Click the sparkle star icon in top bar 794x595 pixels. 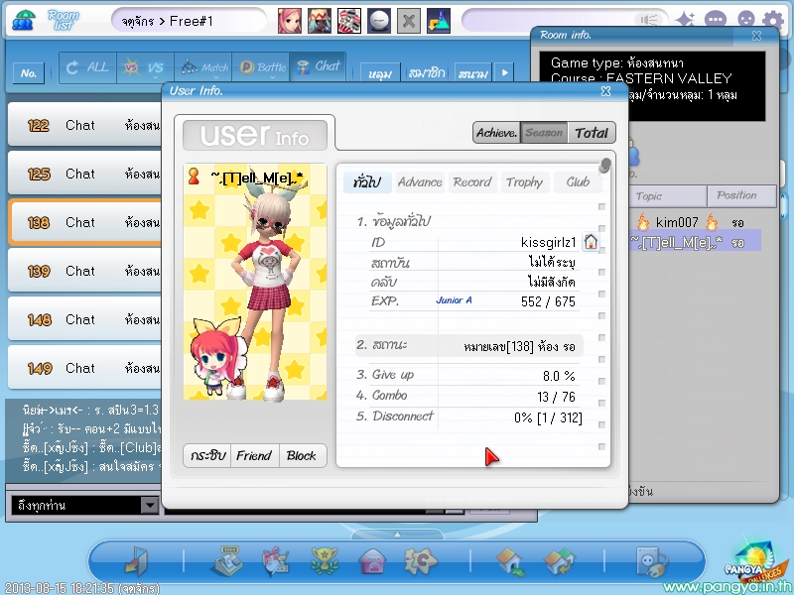click(x=685, y=20)
